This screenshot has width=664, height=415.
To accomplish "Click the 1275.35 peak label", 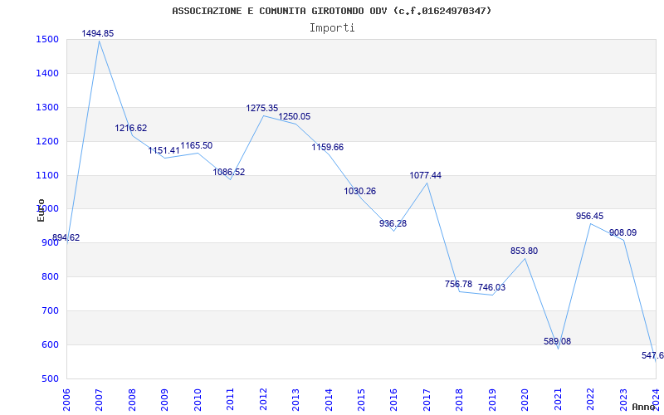I will (262, 108).
